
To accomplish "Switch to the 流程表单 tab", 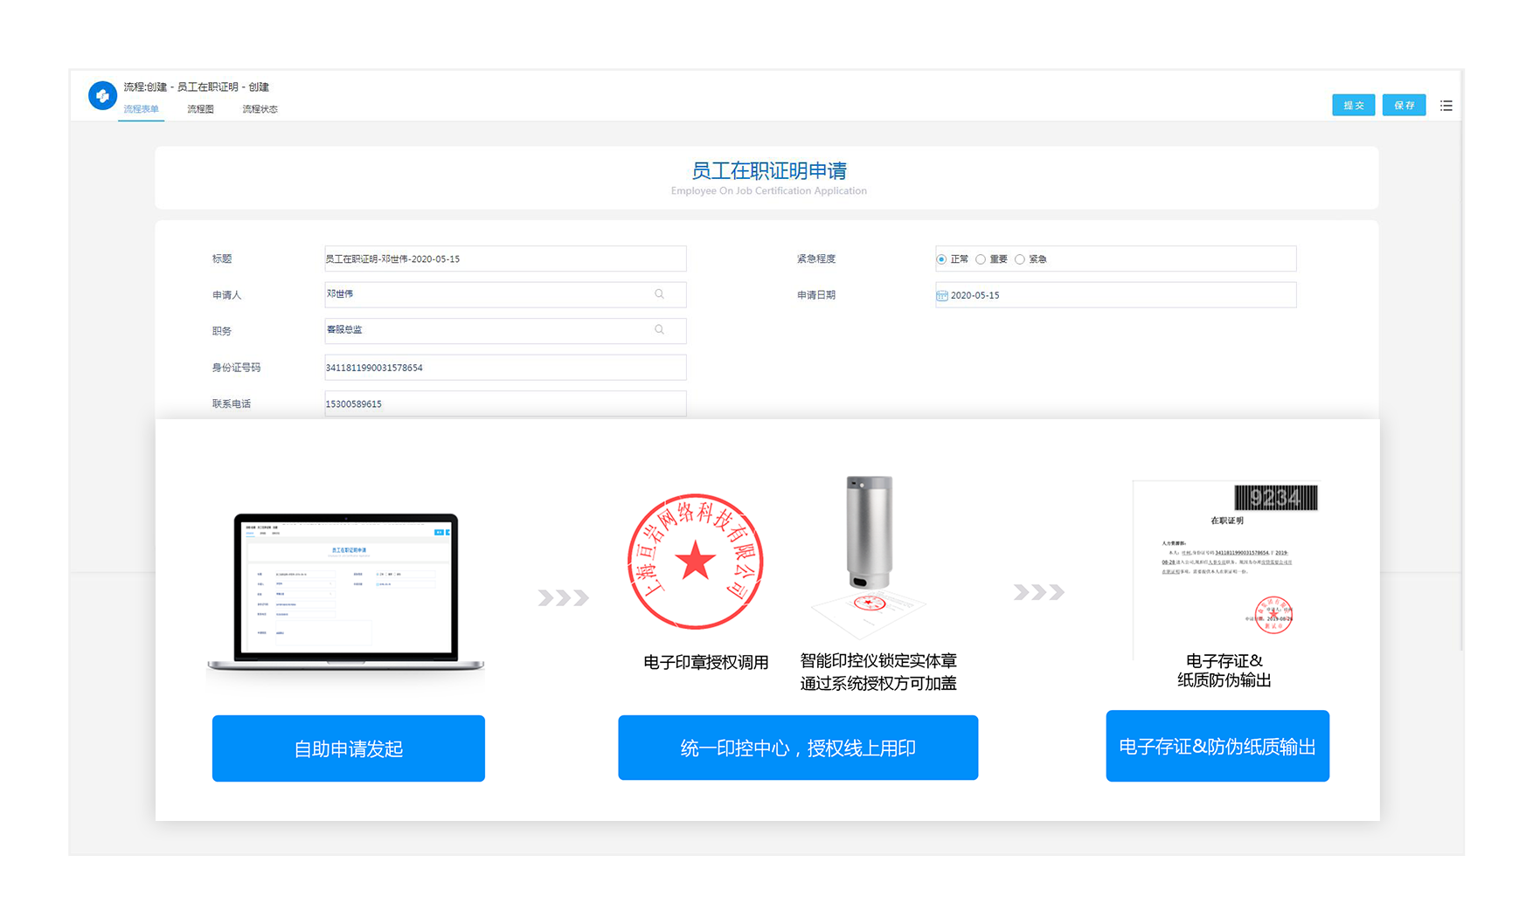I will pos(141,109).
